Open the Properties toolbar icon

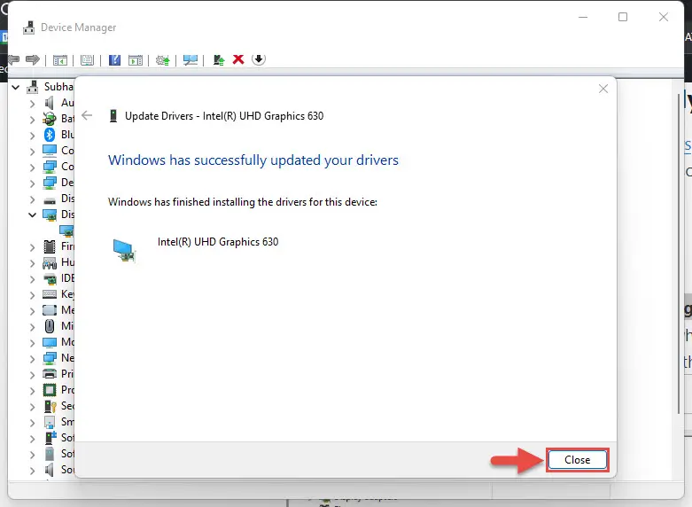point(87,59)
